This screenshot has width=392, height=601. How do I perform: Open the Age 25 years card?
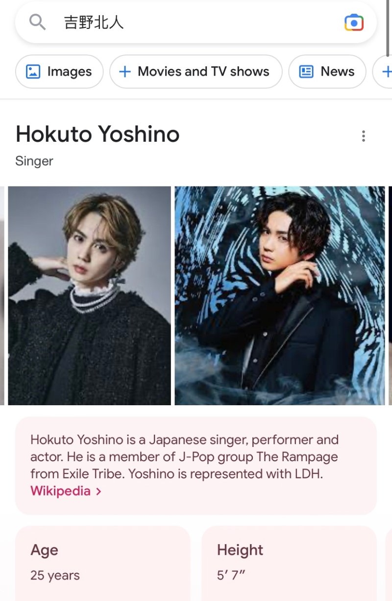point(103,563)
